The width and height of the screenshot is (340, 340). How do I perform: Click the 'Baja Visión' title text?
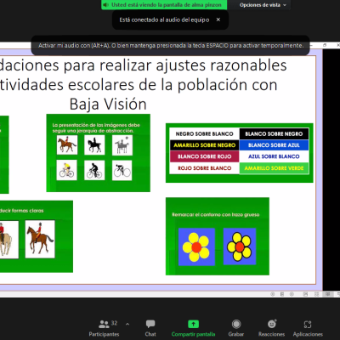108,104
